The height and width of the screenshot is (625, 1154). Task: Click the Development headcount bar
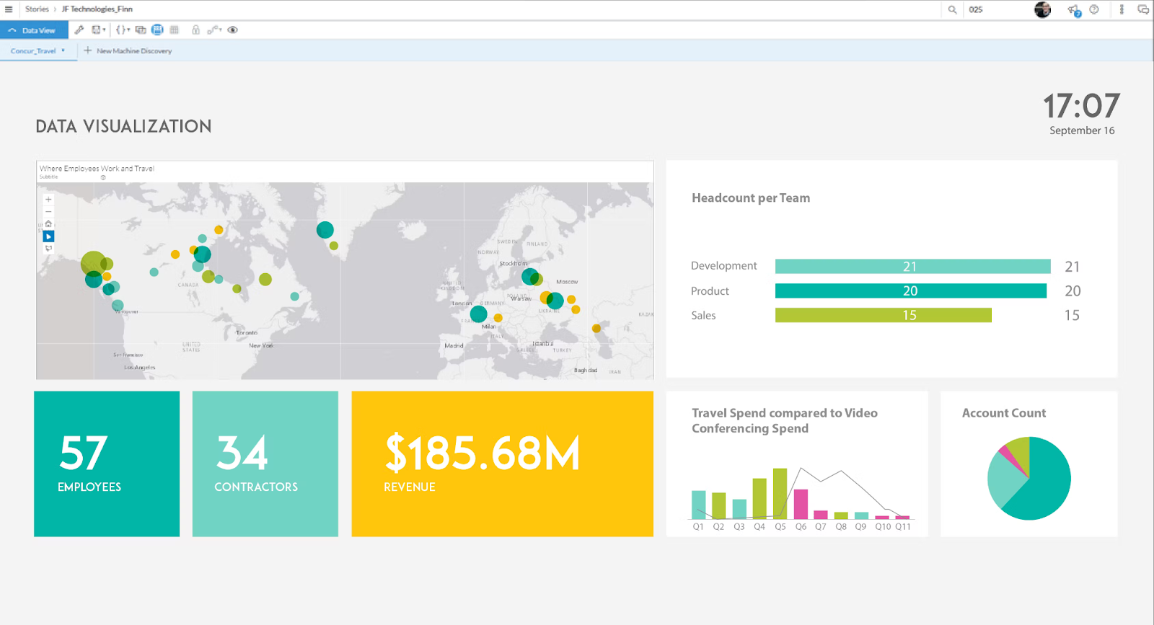[x=912, y=267]
